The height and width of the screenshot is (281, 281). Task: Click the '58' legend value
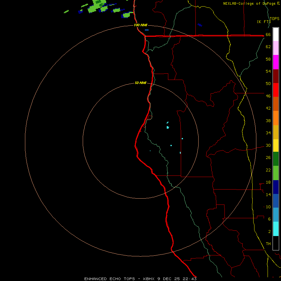(x=268, y=59)
